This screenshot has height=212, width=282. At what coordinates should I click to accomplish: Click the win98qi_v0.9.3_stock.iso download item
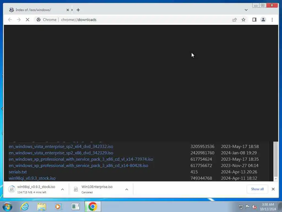[x=36, y=189]
